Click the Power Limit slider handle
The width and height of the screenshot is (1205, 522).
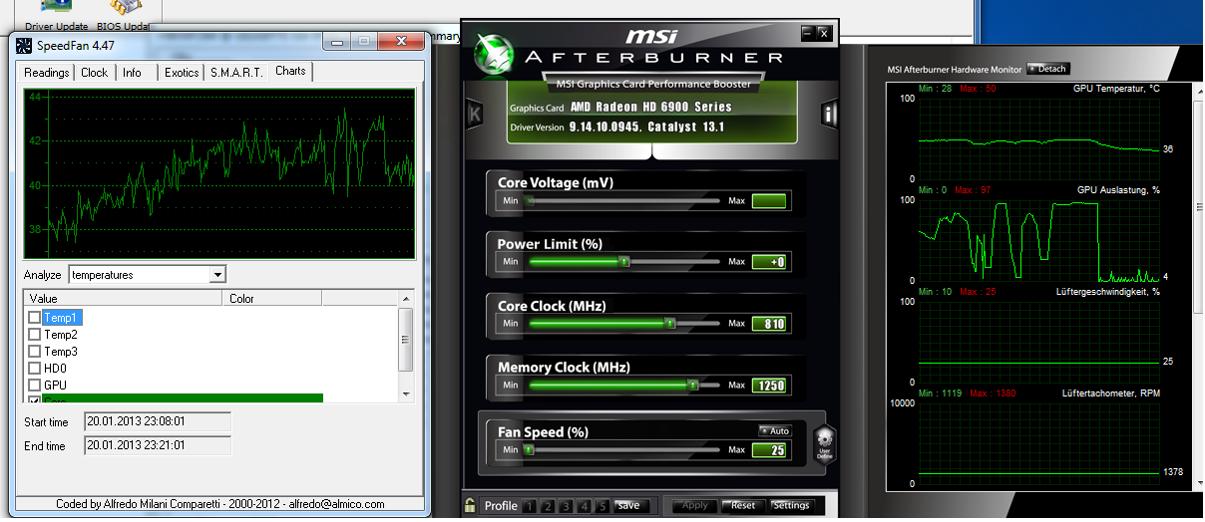pos(624,261)
